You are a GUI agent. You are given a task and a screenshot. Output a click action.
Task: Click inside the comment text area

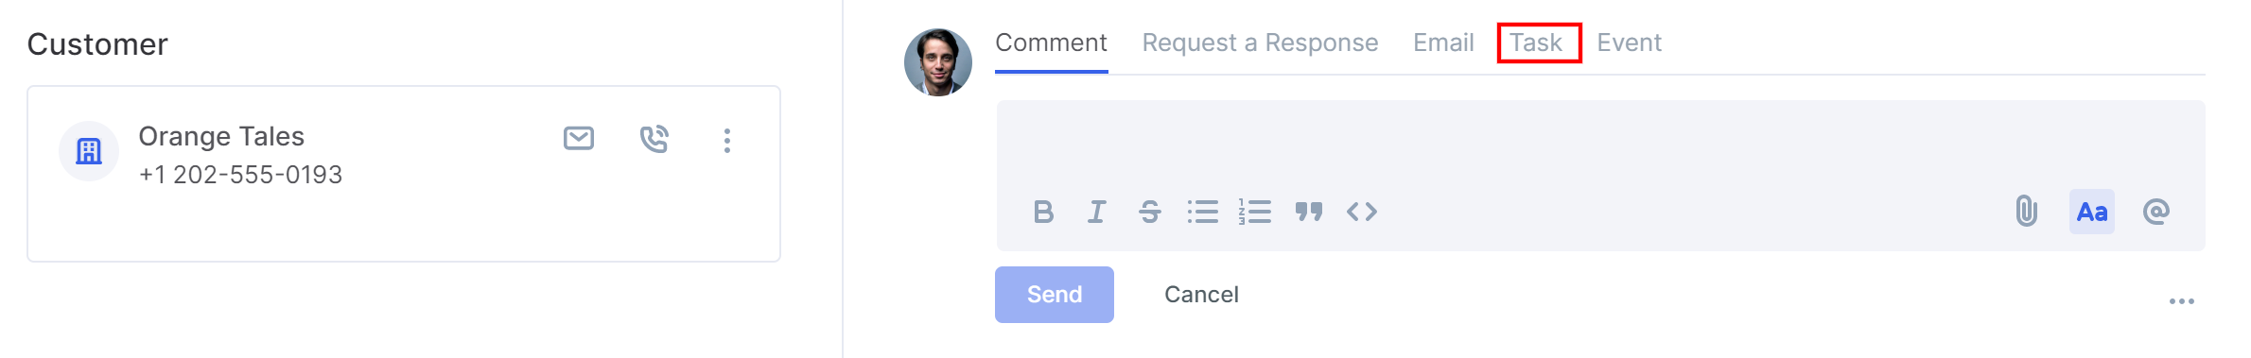point(1600,144)
